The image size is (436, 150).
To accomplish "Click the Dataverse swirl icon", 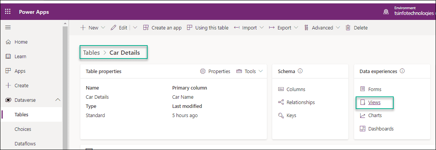I will tap(8, 100).
